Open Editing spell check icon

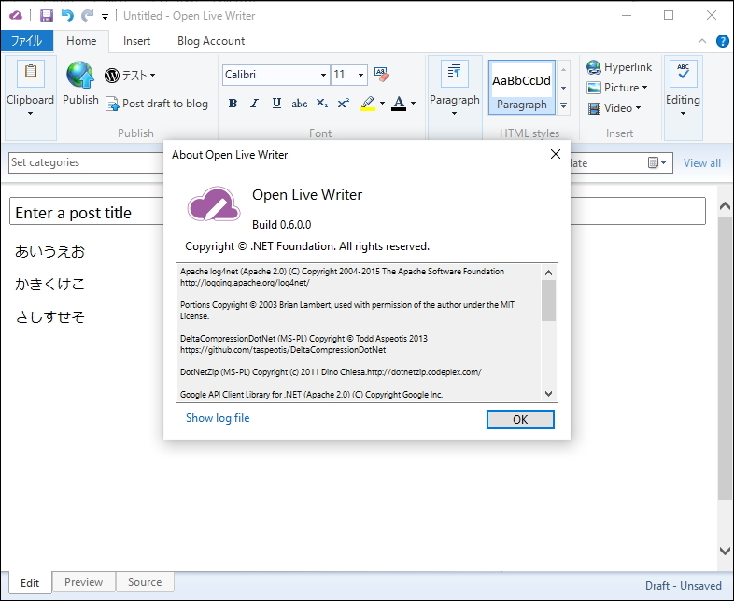pyautogui.click(x=683, y=74)
